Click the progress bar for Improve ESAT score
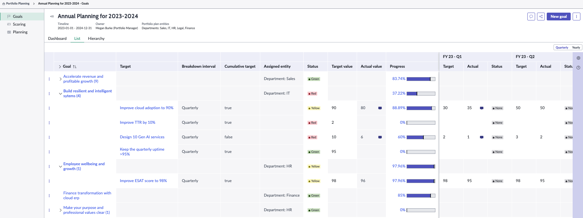The image size is (583, 218). coord(421,181)
